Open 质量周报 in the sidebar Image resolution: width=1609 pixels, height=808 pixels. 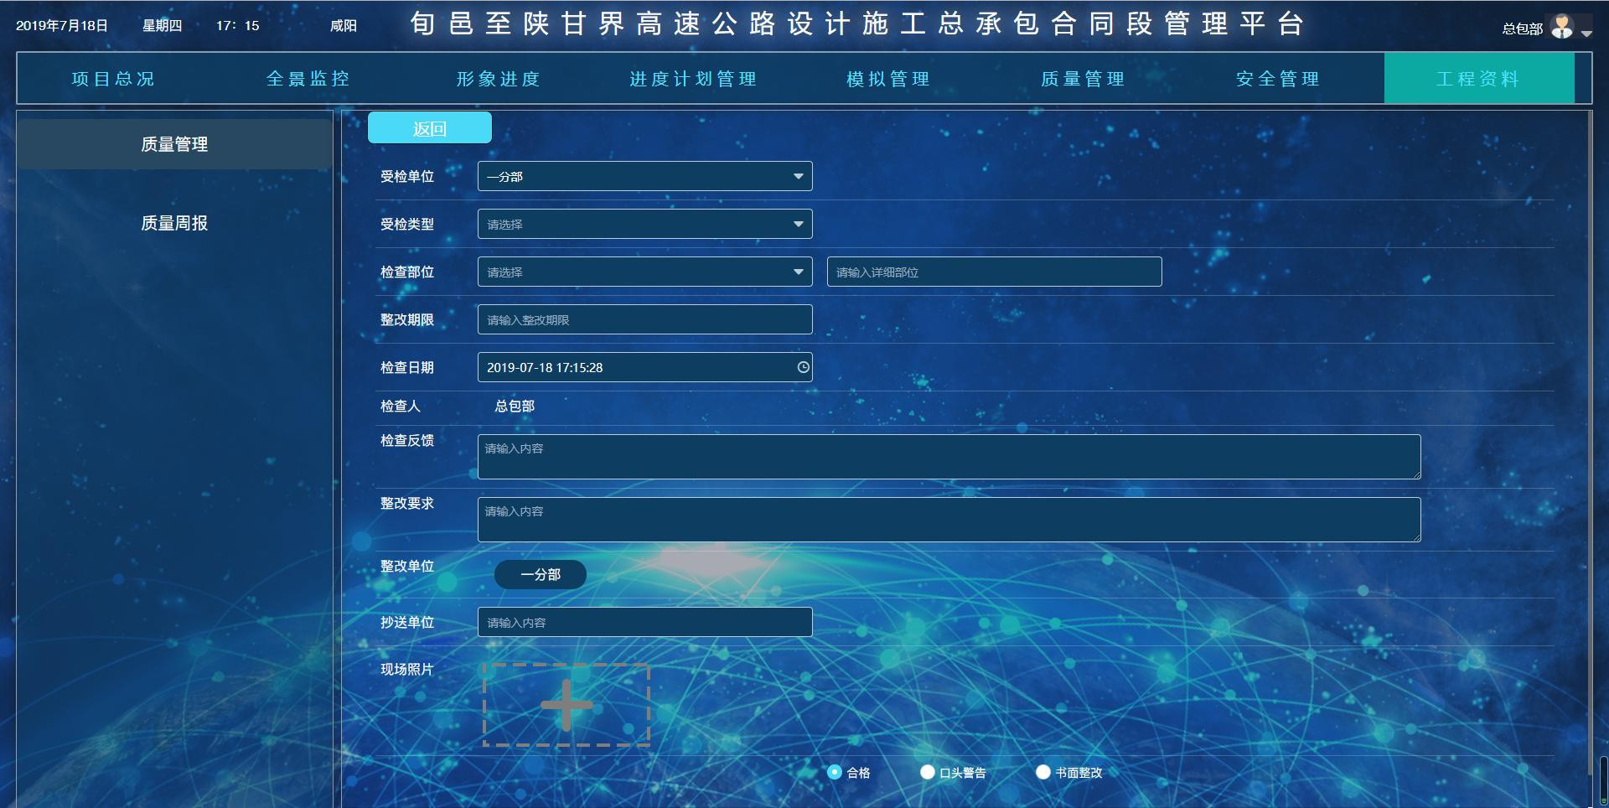174,223
